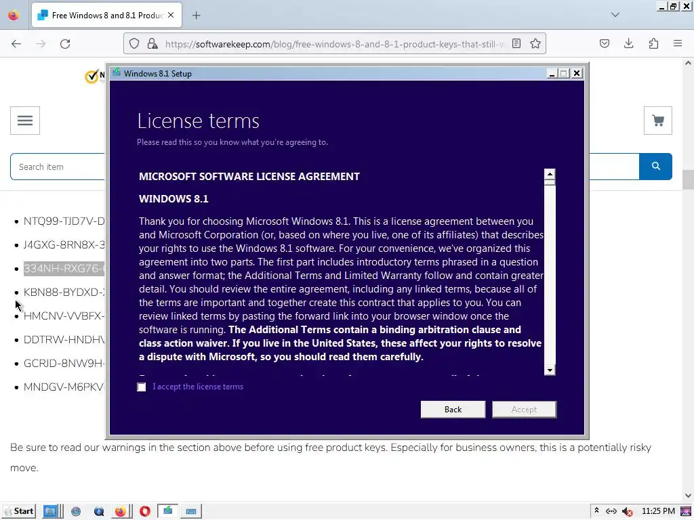
Task: Click the 'License terms' heading
Action: (199, 121)
